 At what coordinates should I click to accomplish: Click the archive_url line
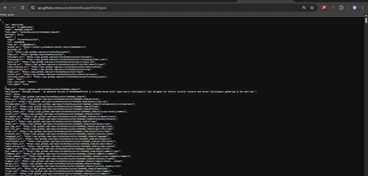tap(63, 166)
